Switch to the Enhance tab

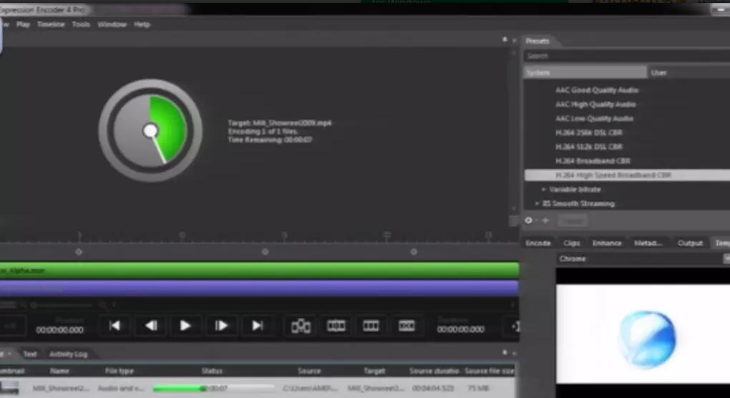coord(606,243)
